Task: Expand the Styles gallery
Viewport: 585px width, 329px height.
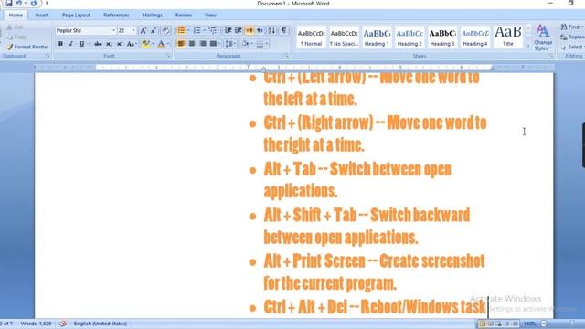Action: (528, 46)
